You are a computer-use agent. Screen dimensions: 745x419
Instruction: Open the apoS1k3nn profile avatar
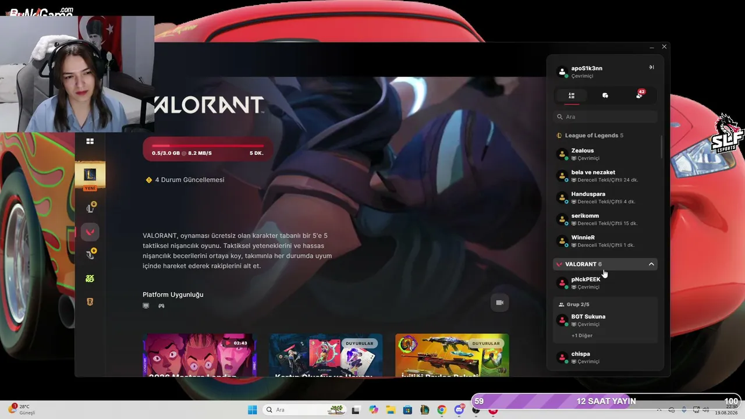click(x=562, y=72)
